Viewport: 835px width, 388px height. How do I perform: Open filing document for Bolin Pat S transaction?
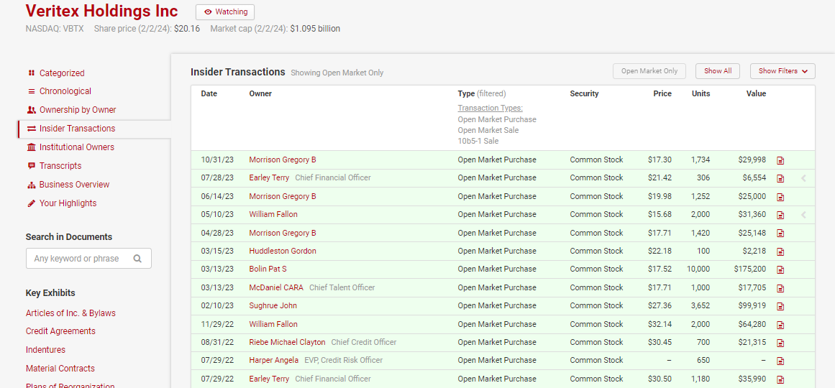tap(780, 270)
